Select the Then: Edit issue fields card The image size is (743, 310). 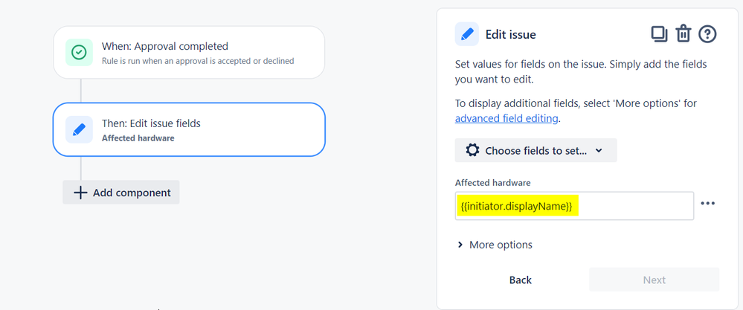[x=189, y=129]
